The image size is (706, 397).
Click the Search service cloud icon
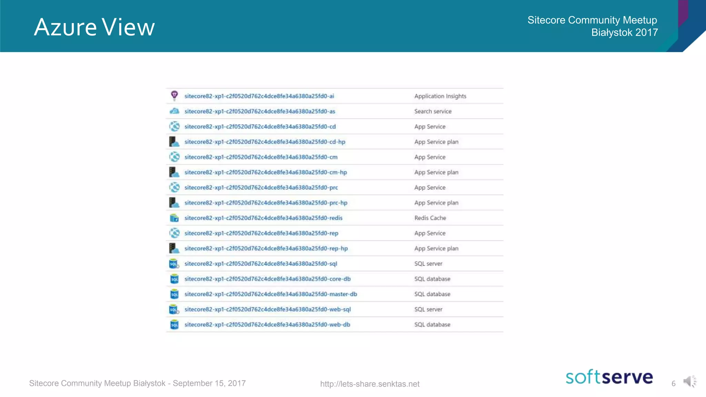pyautogui.click(x=174, y=111)
